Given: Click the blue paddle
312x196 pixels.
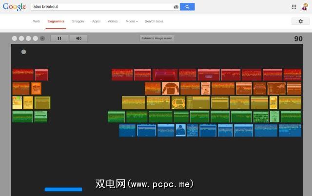Looking at the screenshot, I should (63, 190).
